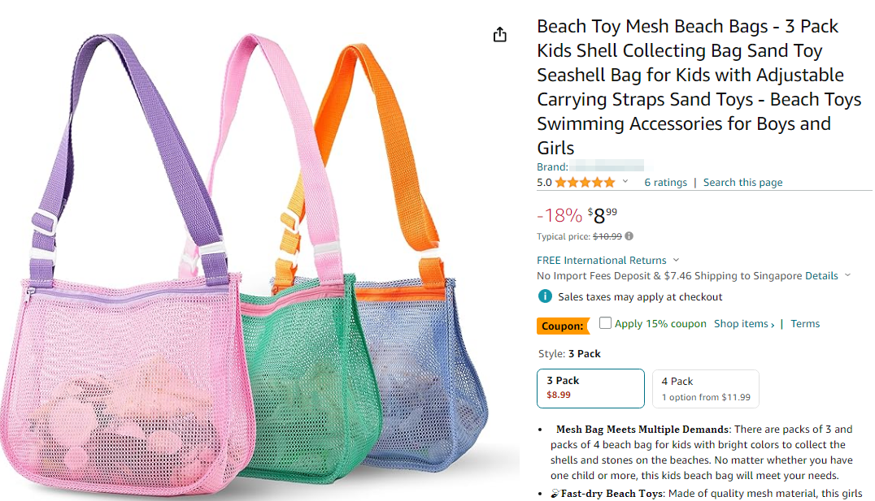
Task: Select the 3 Pack style option
Action: (590, 389)
